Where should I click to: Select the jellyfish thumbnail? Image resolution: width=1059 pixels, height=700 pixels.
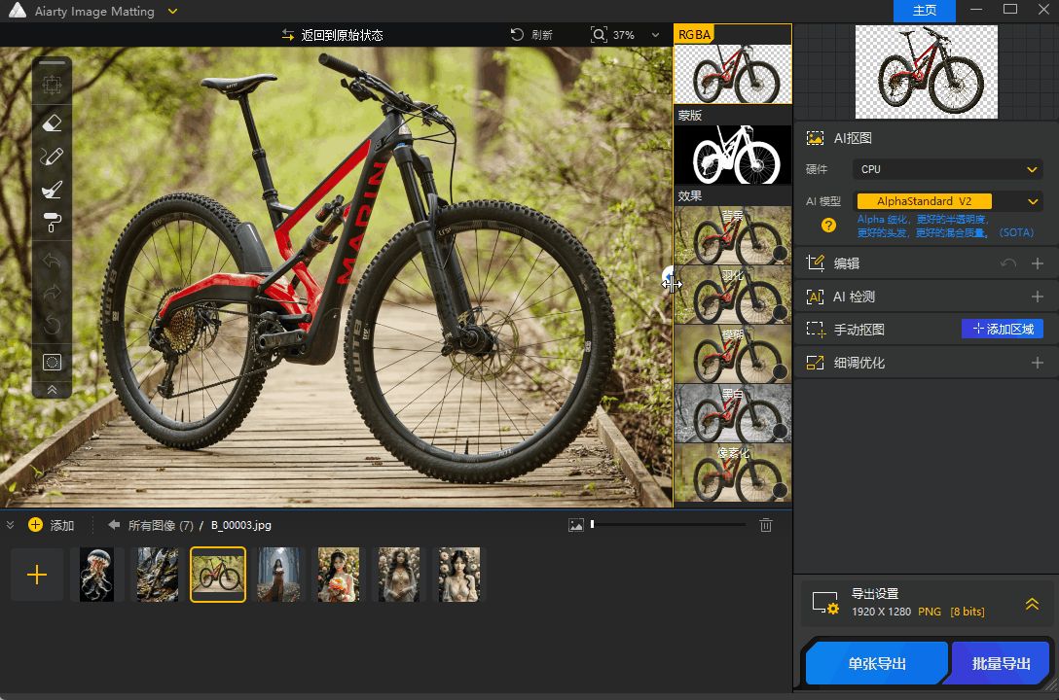pos(96,575)
